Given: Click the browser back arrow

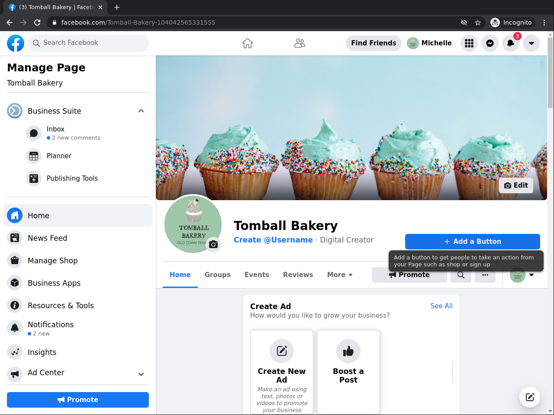Looking at the screenshot, I should coord(10,22).
